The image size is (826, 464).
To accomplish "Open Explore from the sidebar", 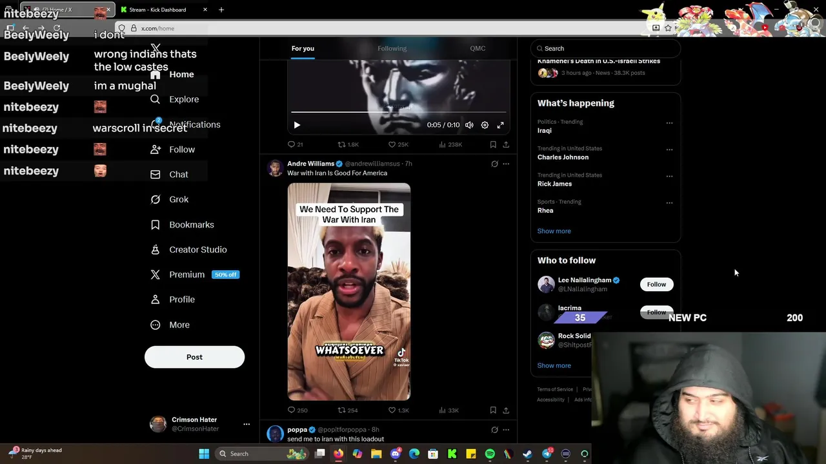I will coord(174,99).
